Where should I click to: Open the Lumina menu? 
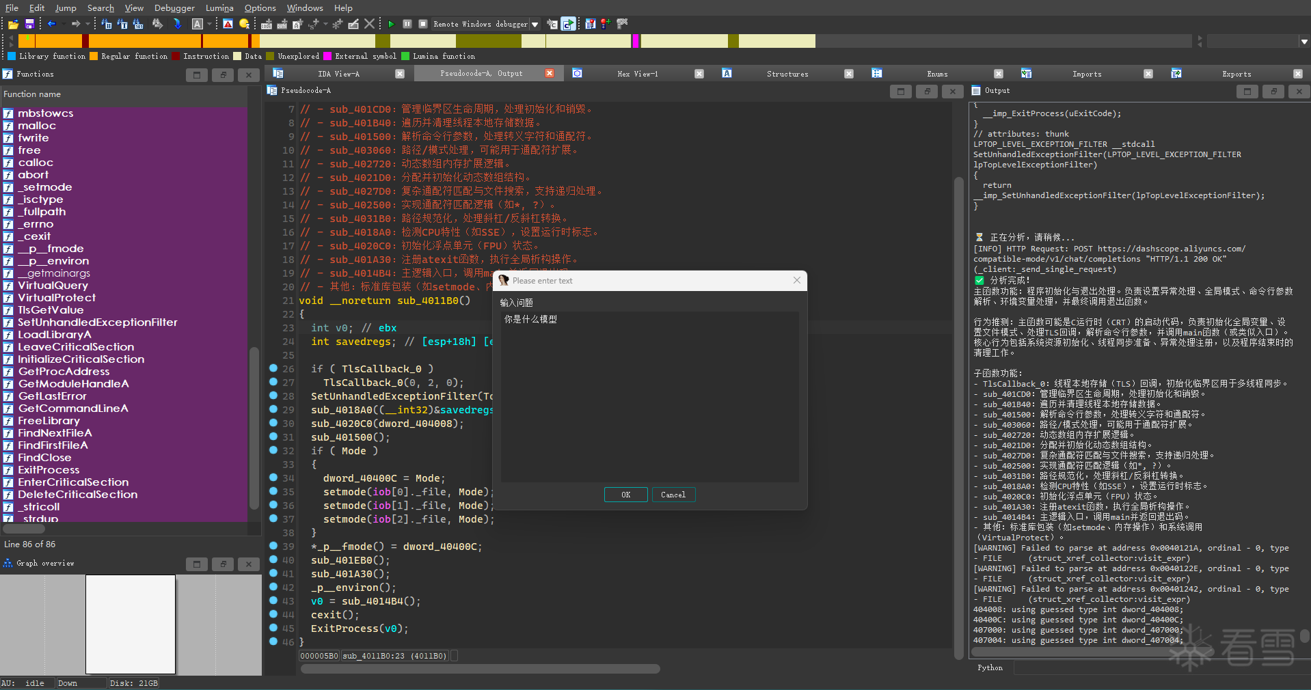tap(219, 8)
